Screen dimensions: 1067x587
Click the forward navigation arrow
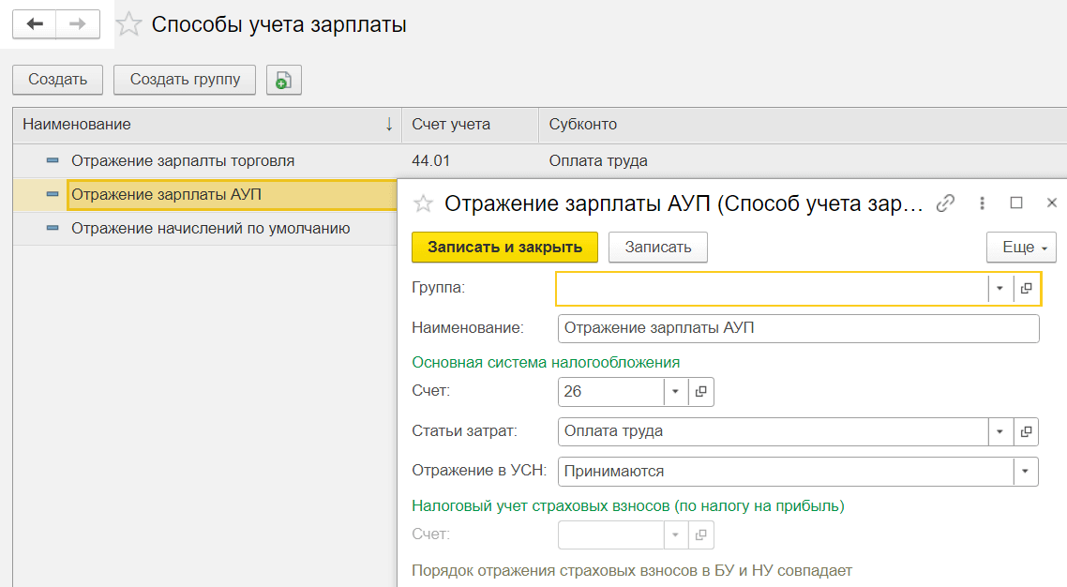[x=78, y=24]
